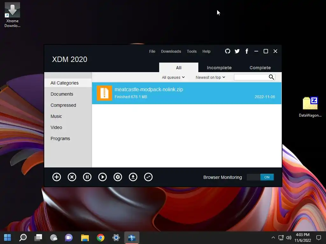
Task: Select the Music category
Action: (x=56, y=116)
